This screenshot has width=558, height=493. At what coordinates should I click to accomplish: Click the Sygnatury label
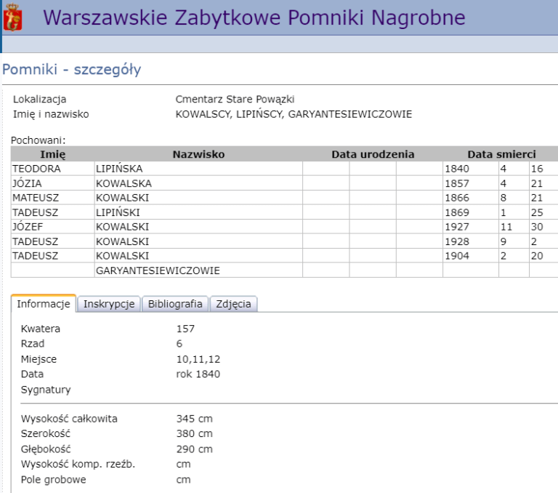click(x=46, y=390)
